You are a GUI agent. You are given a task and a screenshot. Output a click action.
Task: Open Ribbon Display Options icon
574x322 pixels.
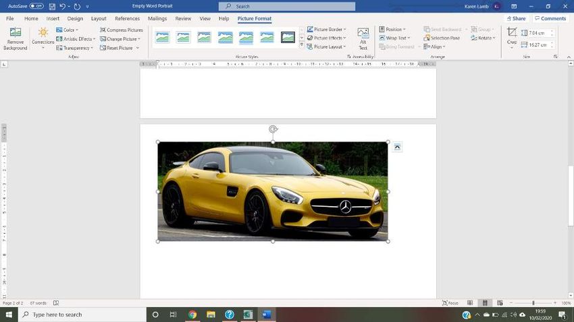514,6
